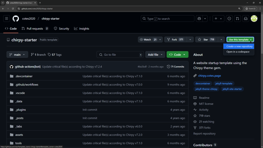Image resolution: width=263 pixels, height=148 pixels.
Task: Open notifications inbox icon
Action: click(246, 18)
